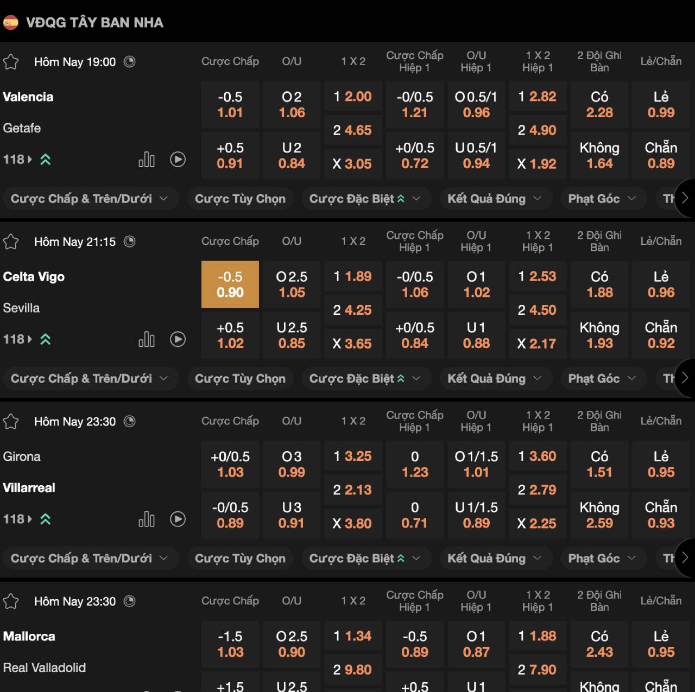695x692 pixels.
Task: View stats bar chart for Girona vs Villarreal
Action: pos(147,519)
